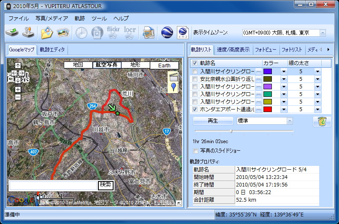Click the photo stack media icon

[63, 32]
